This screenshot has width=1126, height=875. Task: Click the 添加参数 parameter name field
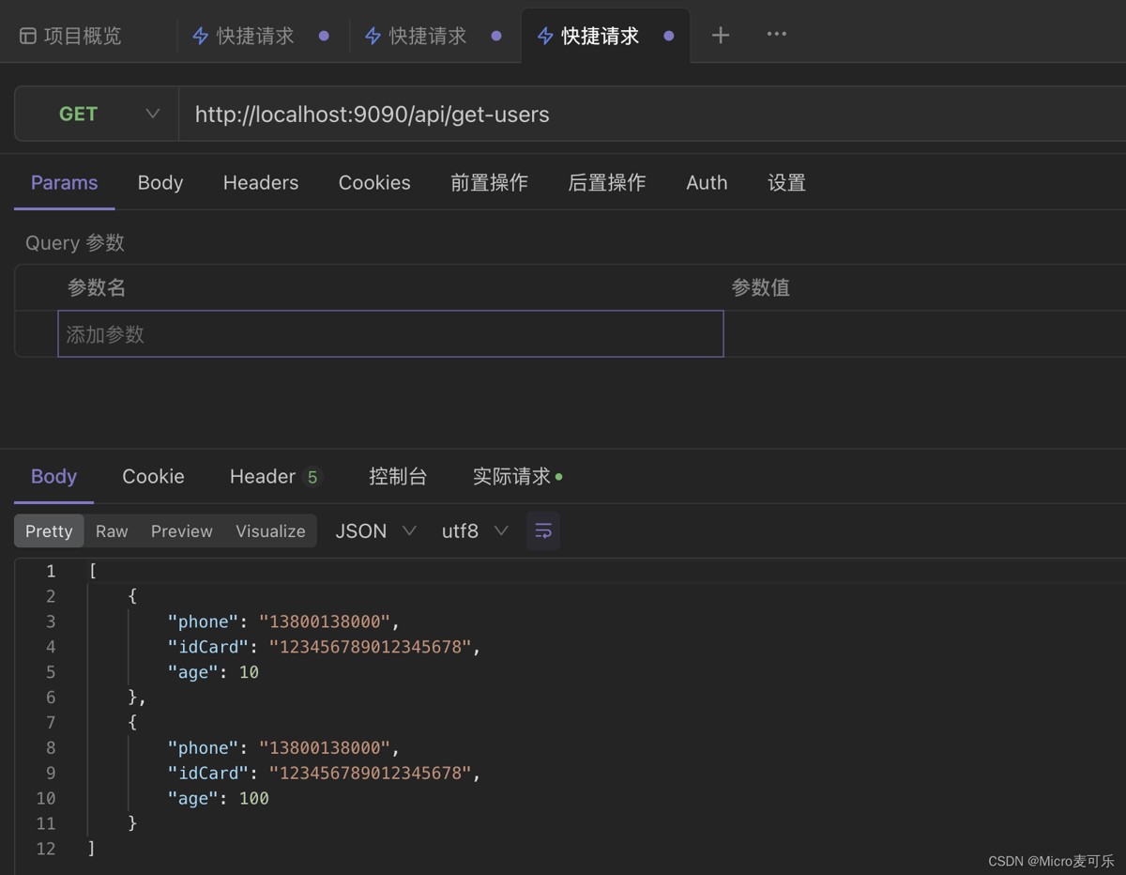point(390,334)
